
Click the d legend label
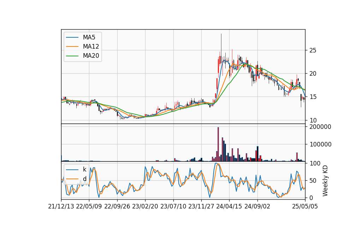pos(84,179)
